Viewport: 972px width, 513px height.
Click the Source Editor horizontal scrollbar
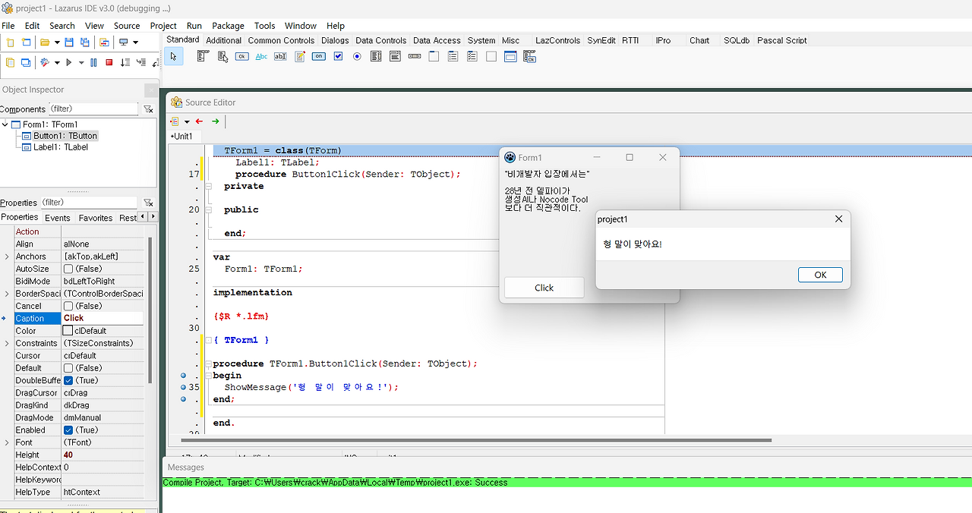tap(476, 440)
